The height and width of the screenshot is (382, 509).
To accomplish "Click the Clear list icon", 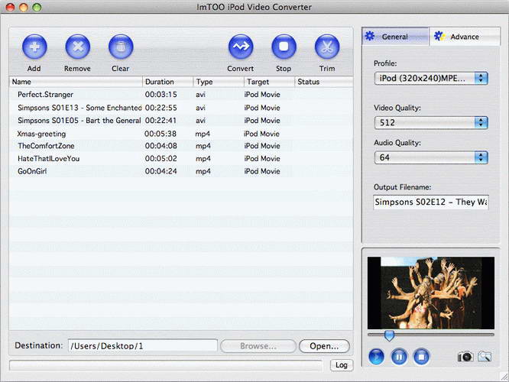I will pos(121,47).
